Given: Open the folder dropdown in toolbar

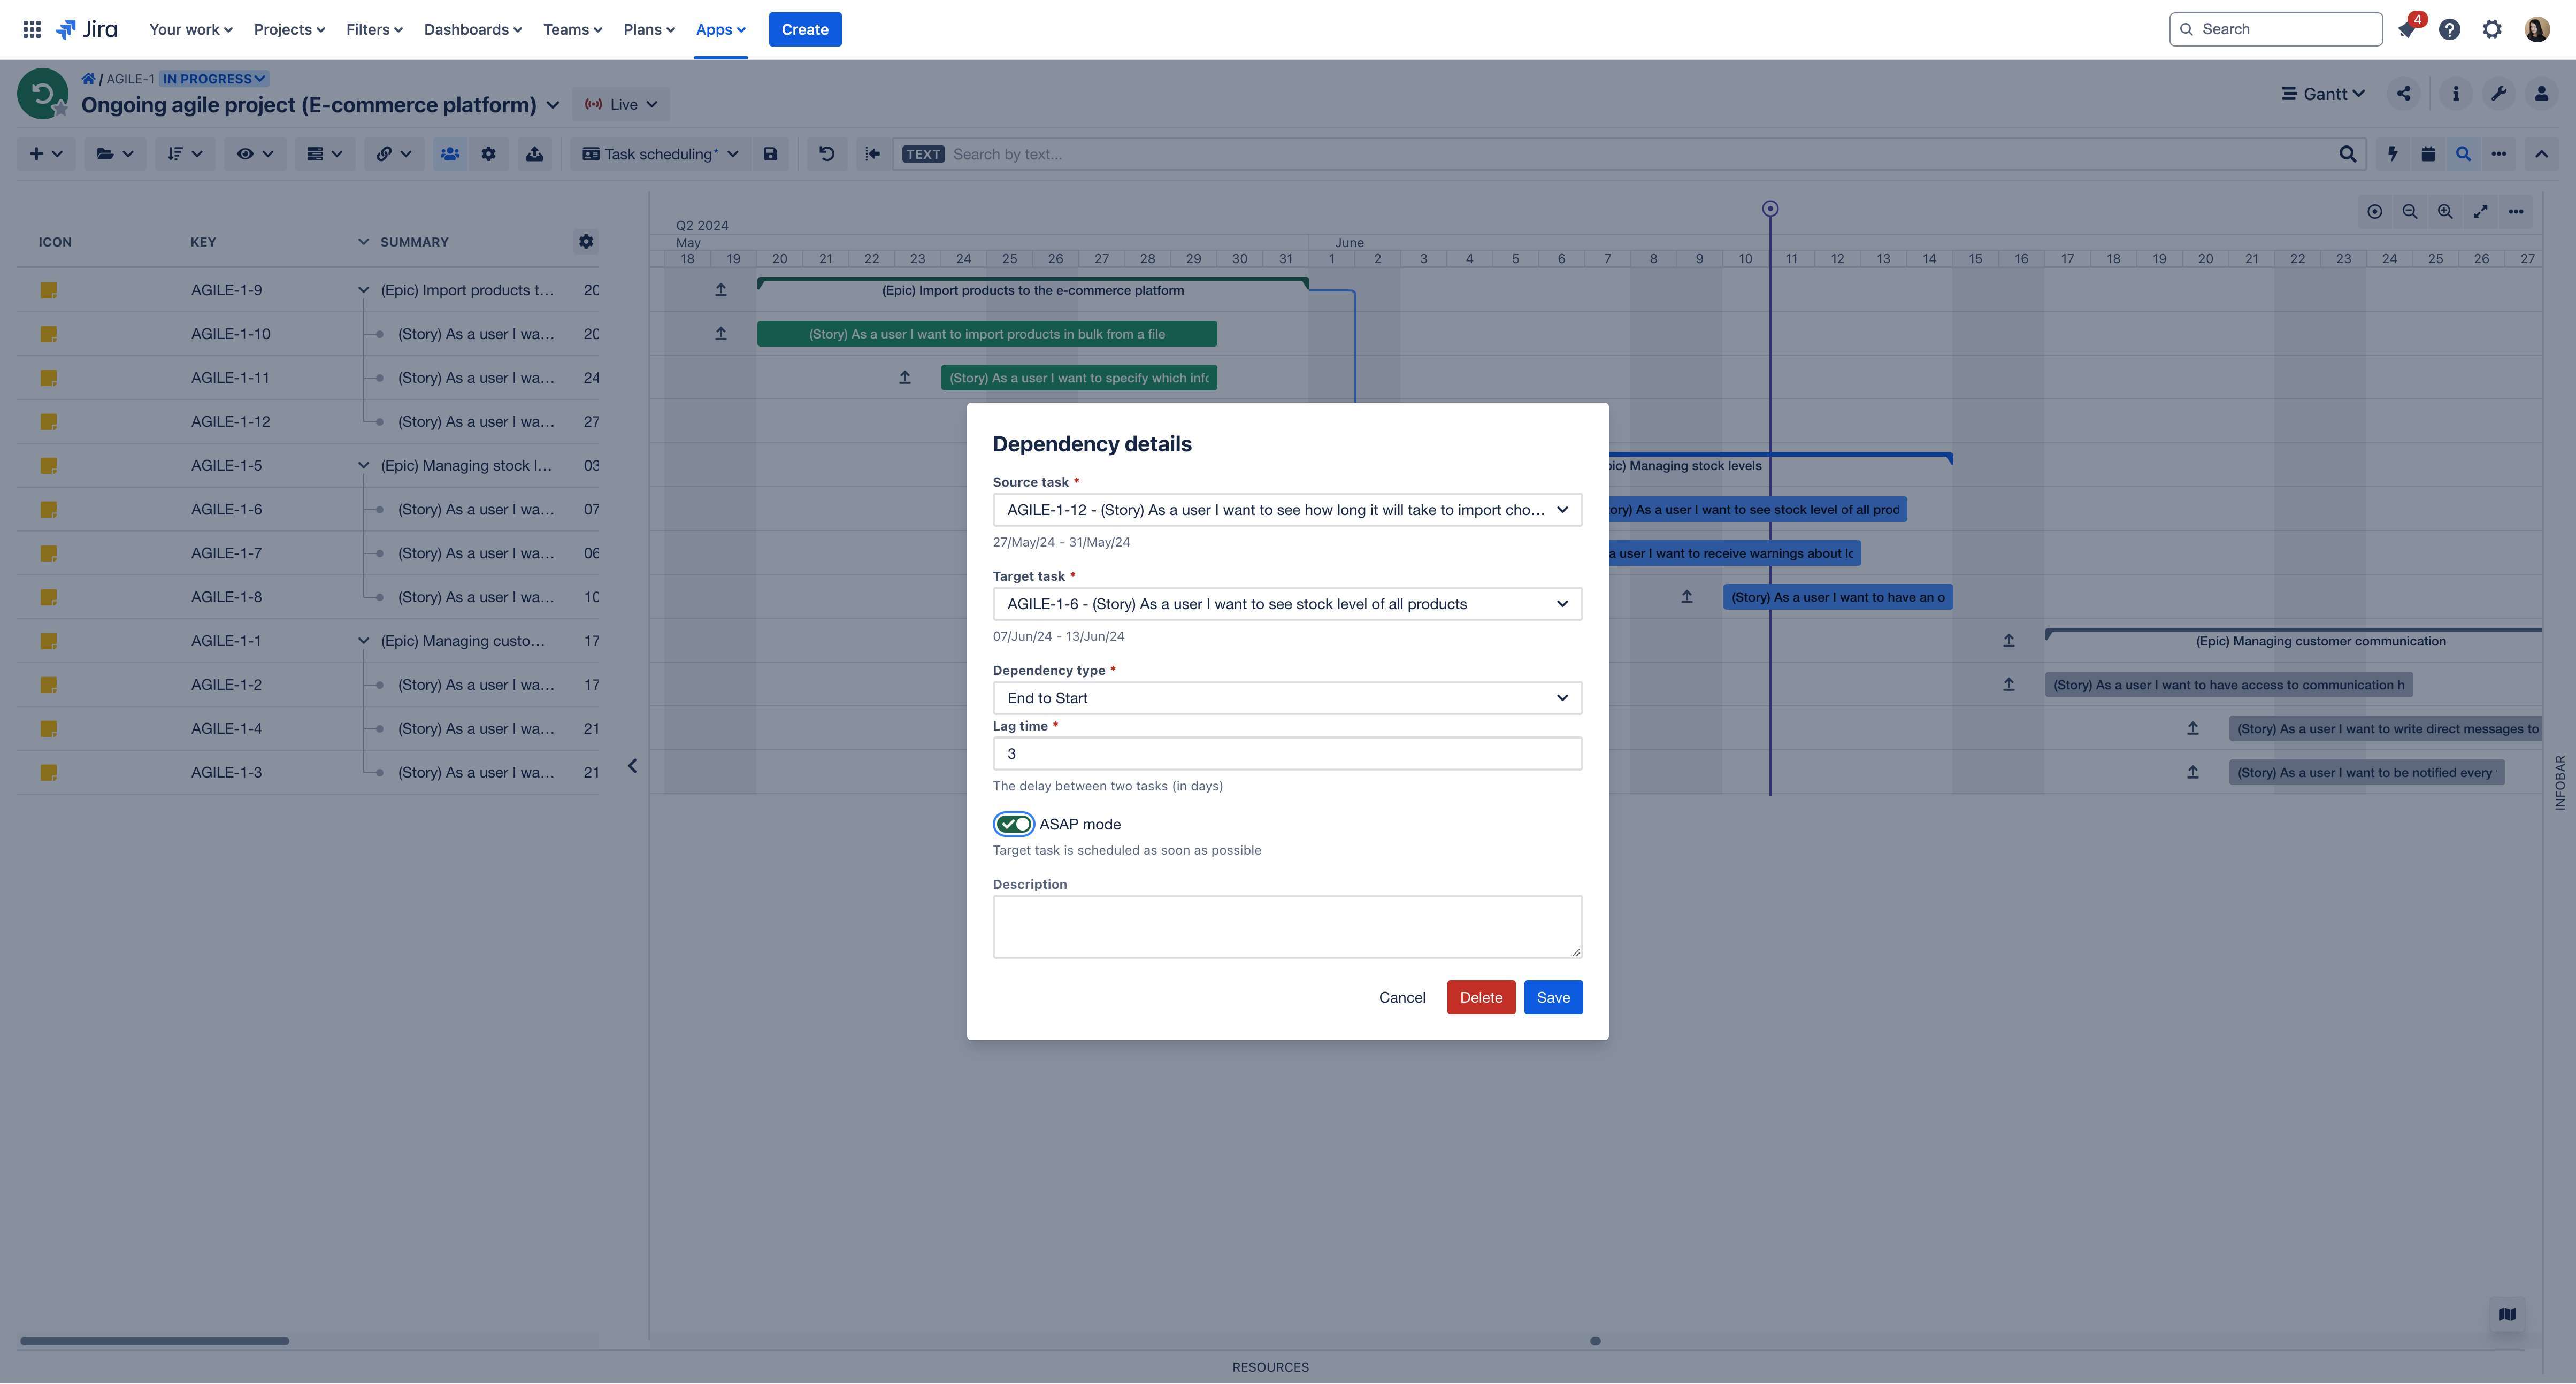Looking at the screenshot, I should [x=114, y=154].
